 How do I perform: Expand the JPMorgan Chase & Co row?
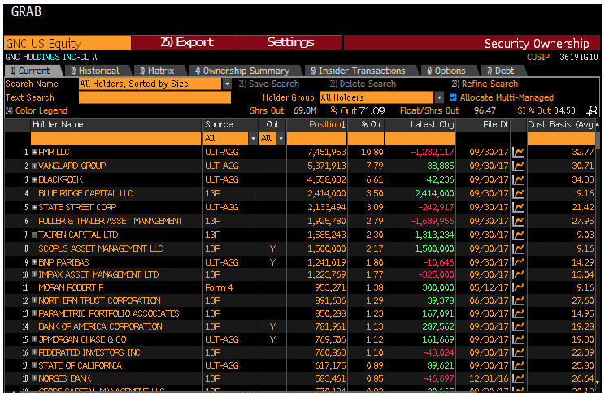(35, 340)
